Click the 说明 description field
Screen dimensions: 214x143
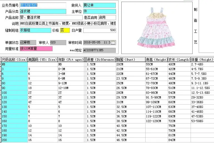(x=68, y=24)
